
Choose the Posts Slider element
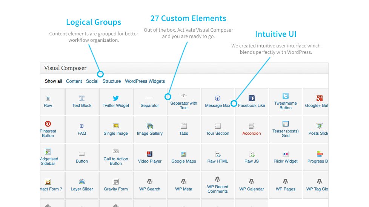(x=315, y=129)
